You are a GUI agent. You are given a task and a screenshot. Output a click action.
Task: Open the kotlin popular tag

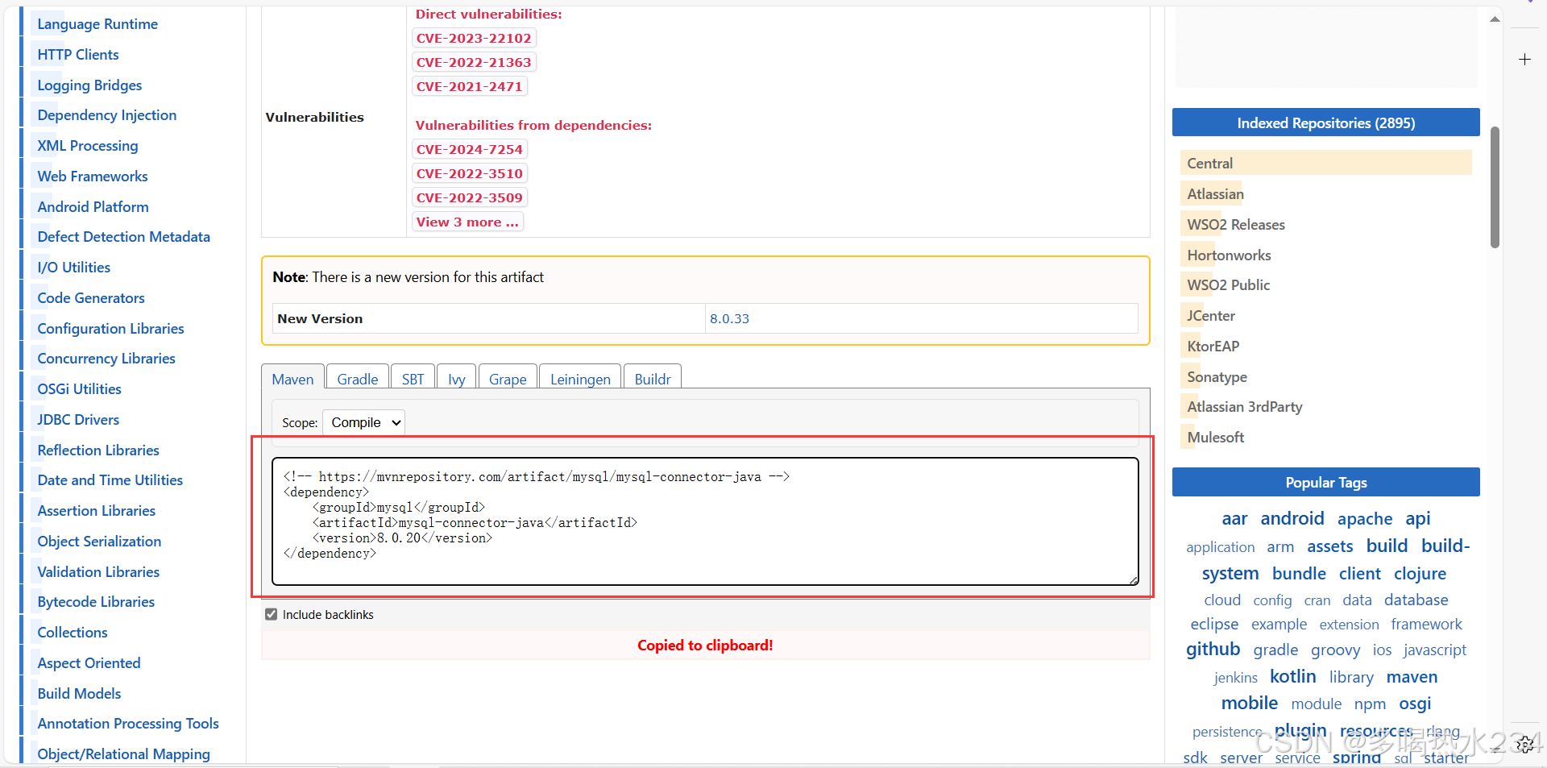tap(1292, 677)
